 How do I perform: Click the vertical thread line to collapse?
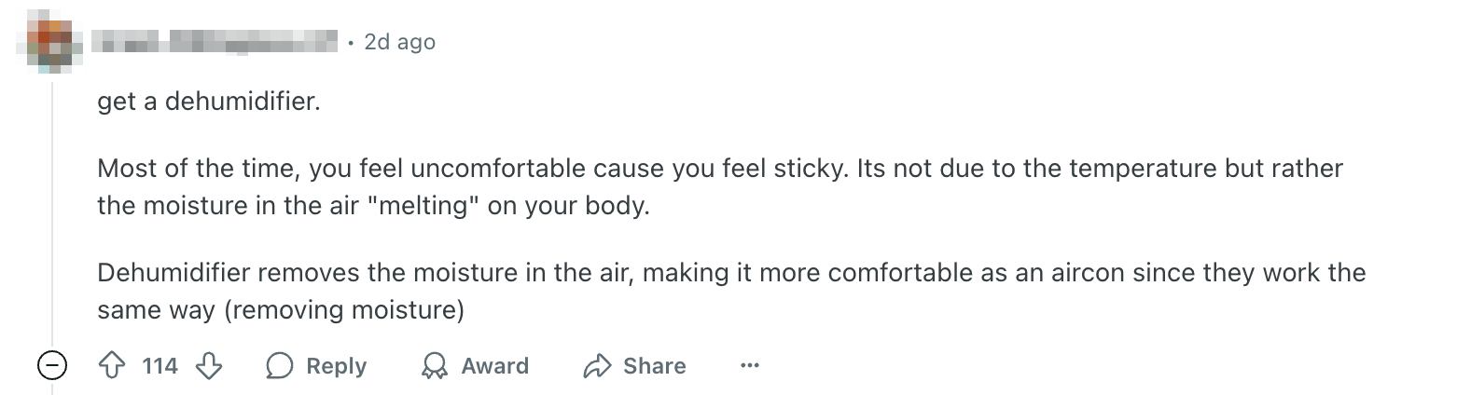(x=52, y=214)
